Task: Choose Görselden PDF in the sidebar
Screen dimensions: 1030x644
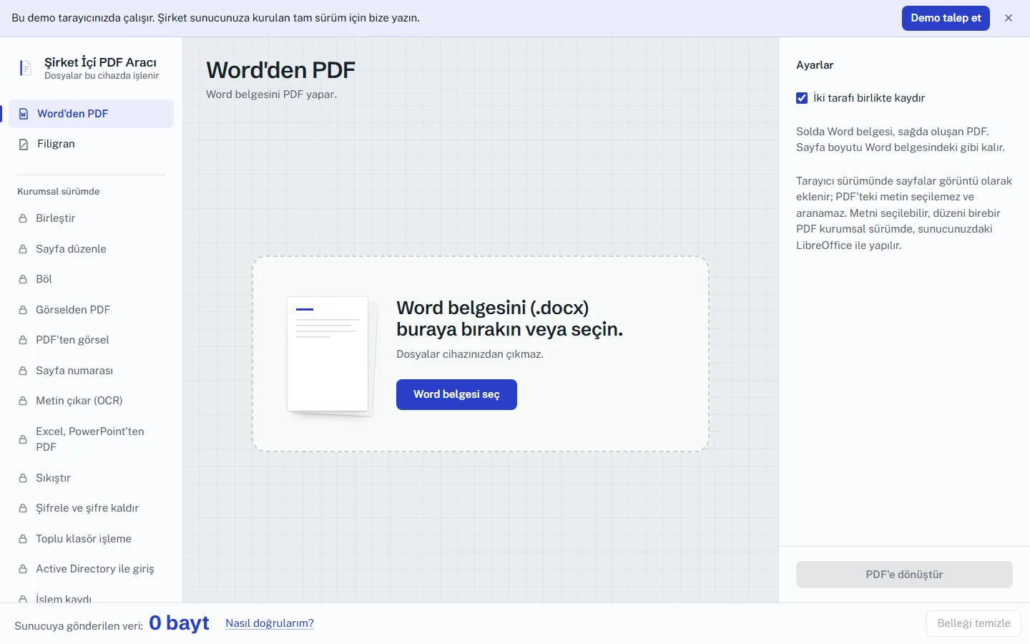Action: [91, 310]
